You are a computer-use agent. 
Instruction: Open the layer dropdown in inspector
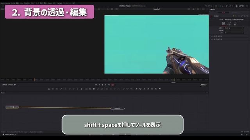pyautogui.click(x=234, y=33)
